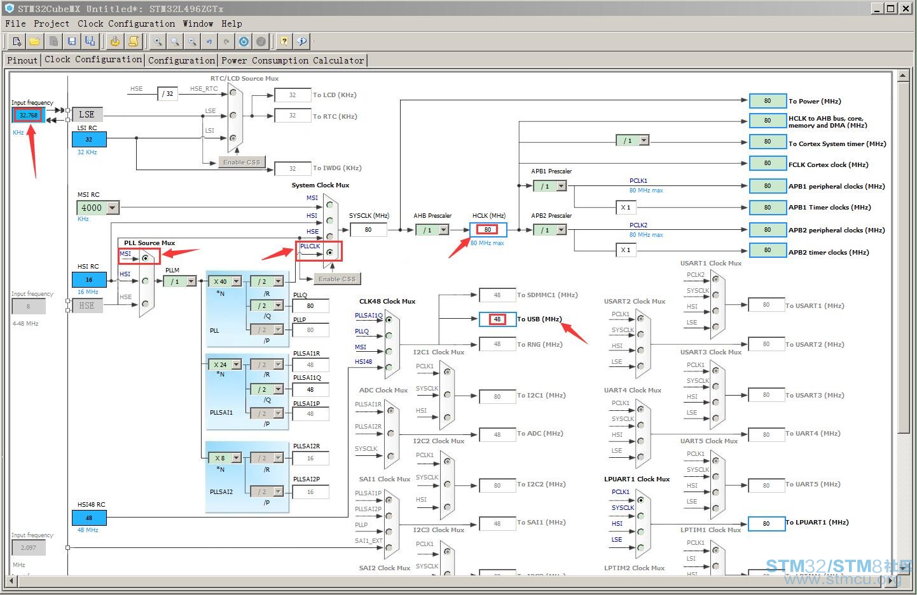The image size is (917, 595).
Task: Click the Generate Code gear icon
Action: pyautogui.click(x=115, y=42)
